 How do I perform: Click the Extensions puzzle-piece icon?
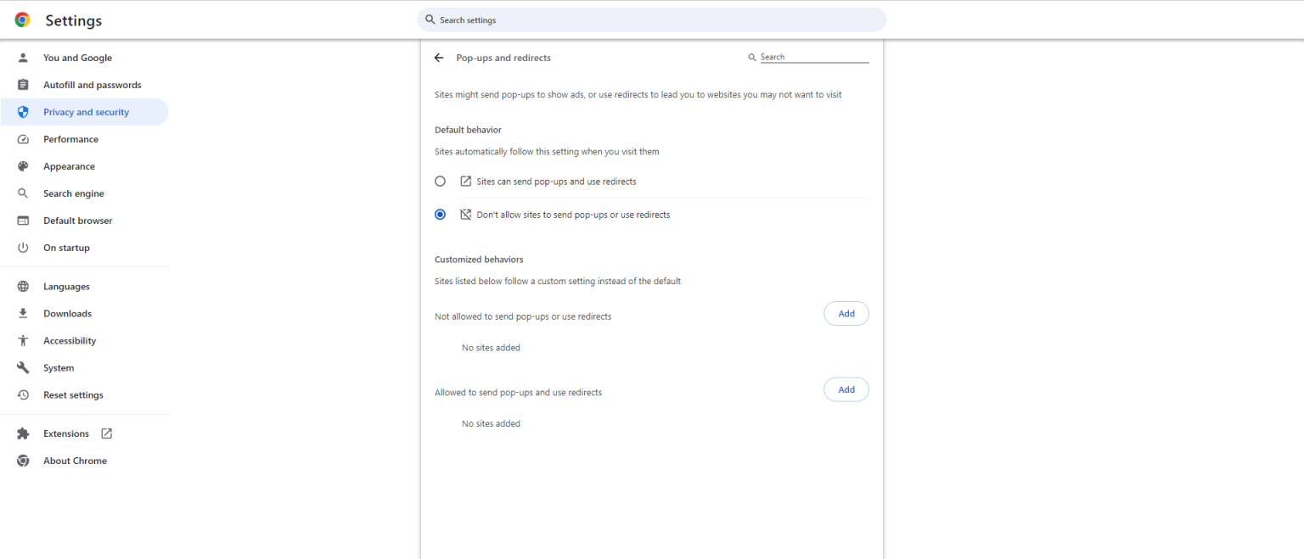tap(23, 433)
